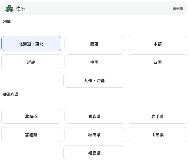Choose 北海道 as the prefecture
Viewport: 190px width, 163px height.
31,116
